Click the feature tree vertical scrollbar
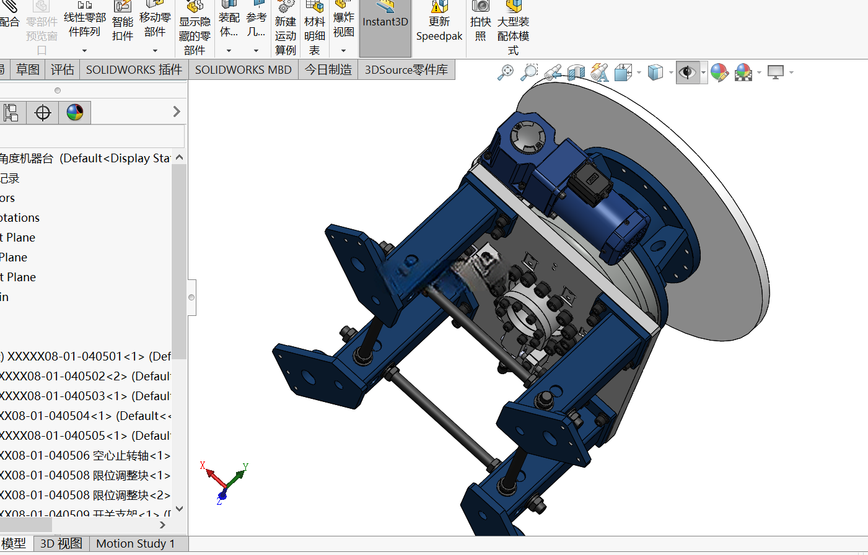This screenshot has width=868, height=555. coord(179,260)
